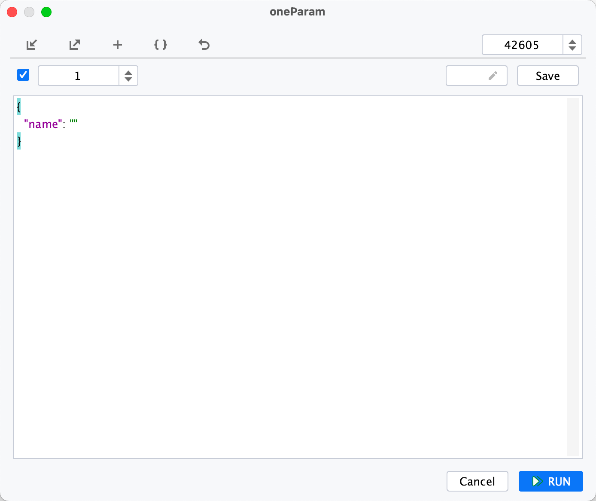The width and height of the screenshot is (596, 501).
Task: Click the stepper arrows of the 42605 field
Action: coord(572,45)
